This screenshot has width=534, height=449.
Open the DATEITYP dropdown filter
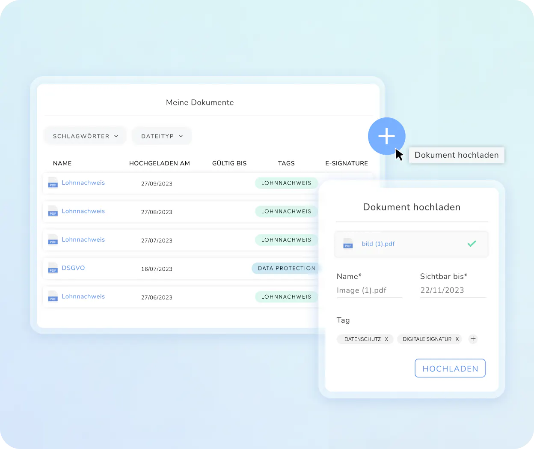pos(162,136)
